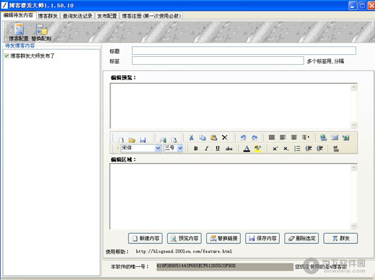Insert a numbered list
This screenshot has height=280, width=375.
297,149
